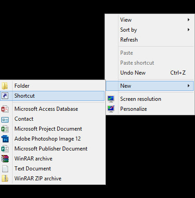Viewport: 195px width, 198px height.
Task: Click the Folder icon in New submenu
Action: click(x=5, y=86)
